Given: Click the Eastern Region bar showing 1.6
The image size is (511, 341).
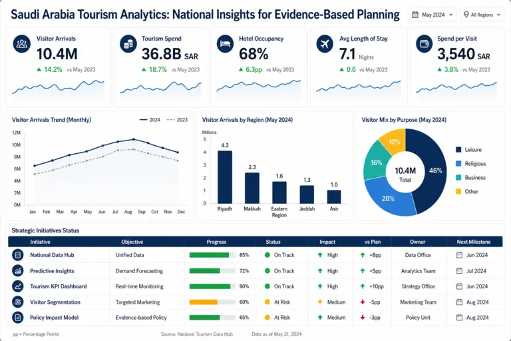Looking at the screenshot, I should [x=279, y=192].
